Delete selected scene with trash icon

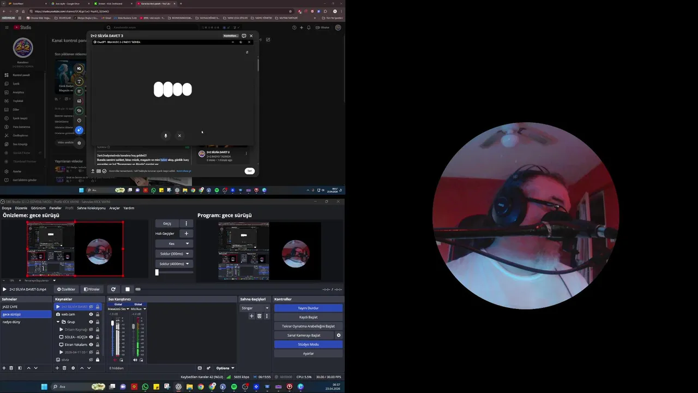tap(11, 368)
